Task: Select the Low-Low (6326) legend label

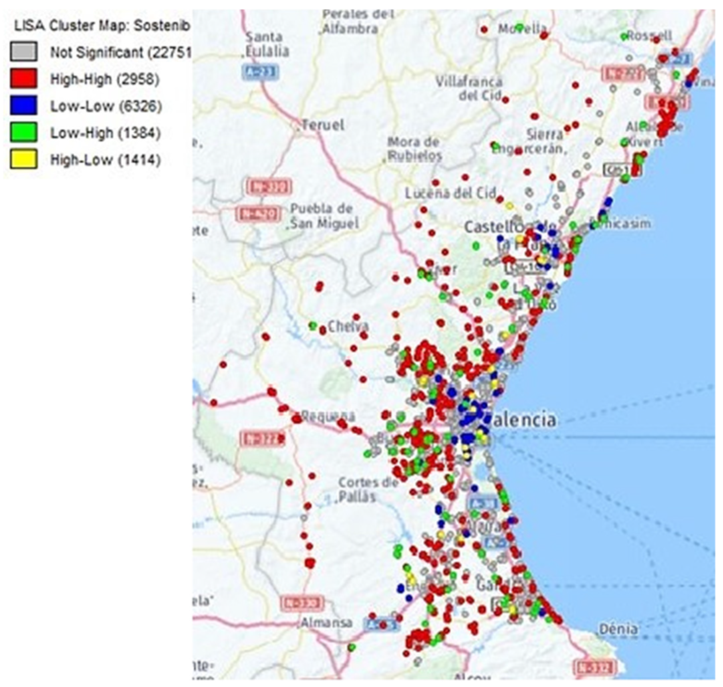Action: click(106, 106)
